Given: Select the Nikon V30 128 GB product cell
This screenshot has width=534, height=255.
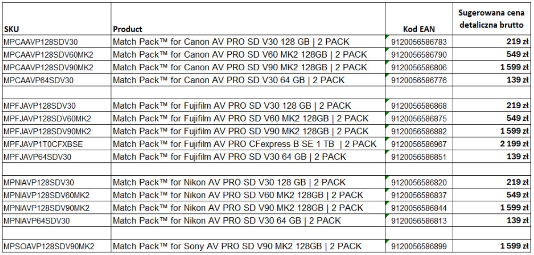Looking at the screenshot, I should pos(248,182).
